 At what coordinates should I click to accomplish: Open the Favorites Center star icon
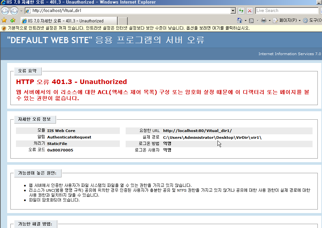[4, 20]
